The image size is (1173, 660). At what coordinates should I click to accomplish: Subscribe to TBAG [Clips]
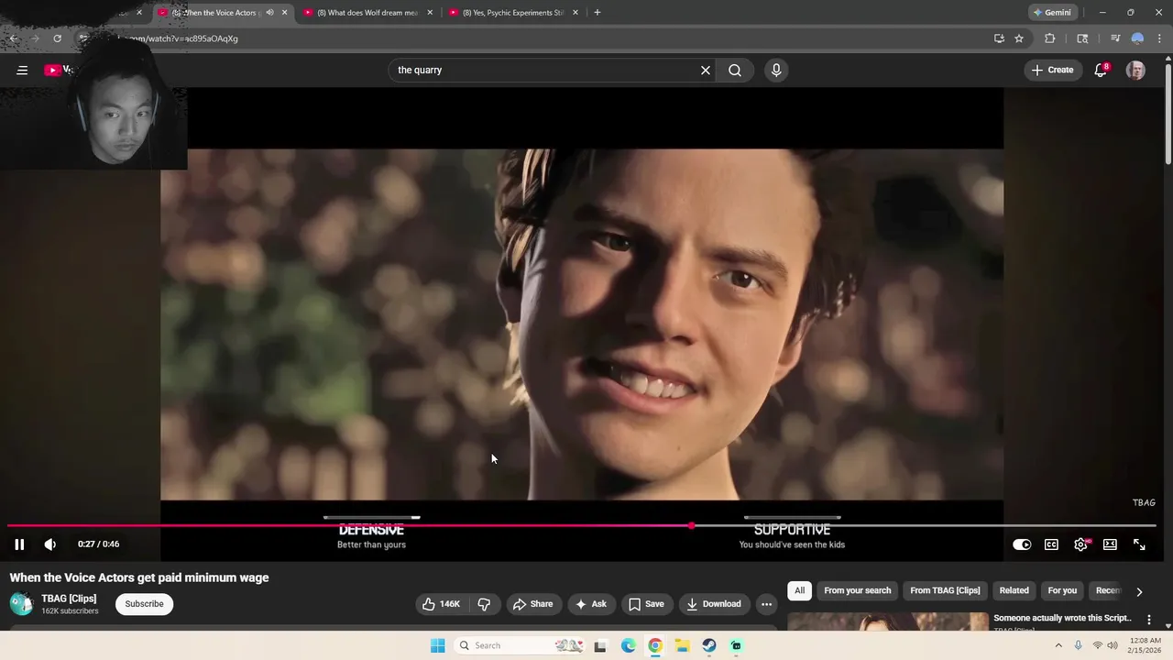[x=144, y=604]
